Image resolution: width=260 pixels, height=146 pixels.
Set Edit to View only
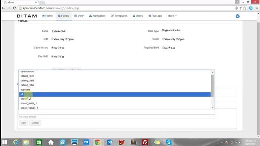(52, 39)
